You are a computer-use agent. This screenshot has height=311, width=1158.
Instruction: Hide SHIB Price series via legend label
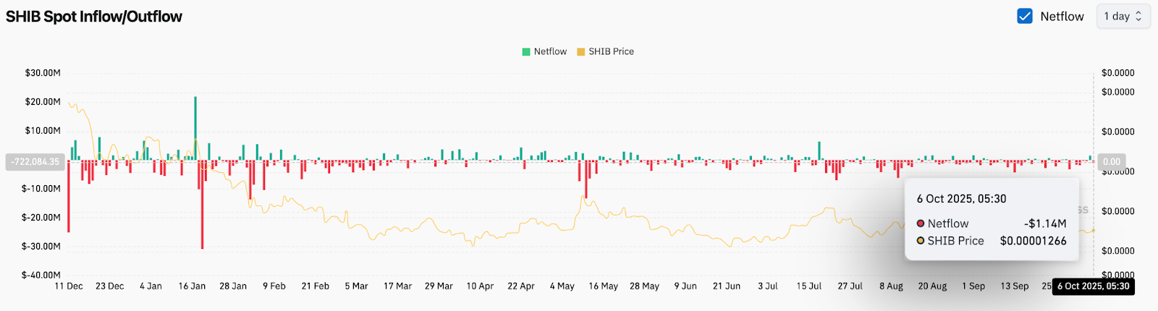point(611,51)
